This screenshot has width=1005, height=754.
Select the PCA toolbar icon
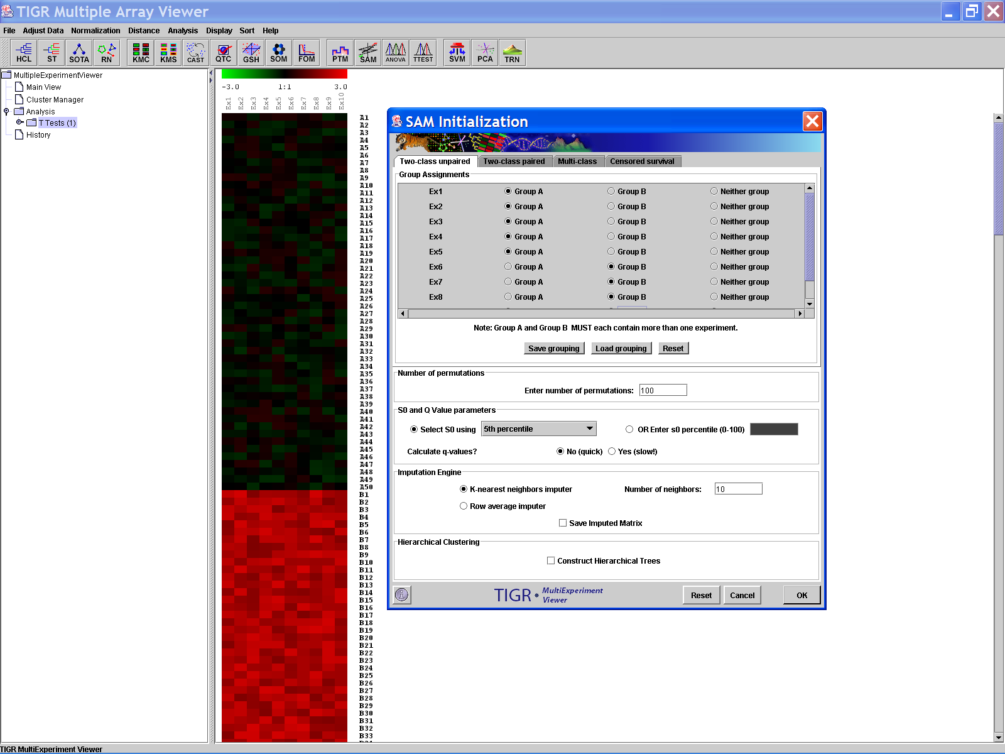(485, 53)
